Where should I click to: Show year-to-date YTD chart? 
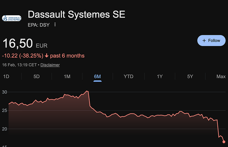tap(129, 76)
